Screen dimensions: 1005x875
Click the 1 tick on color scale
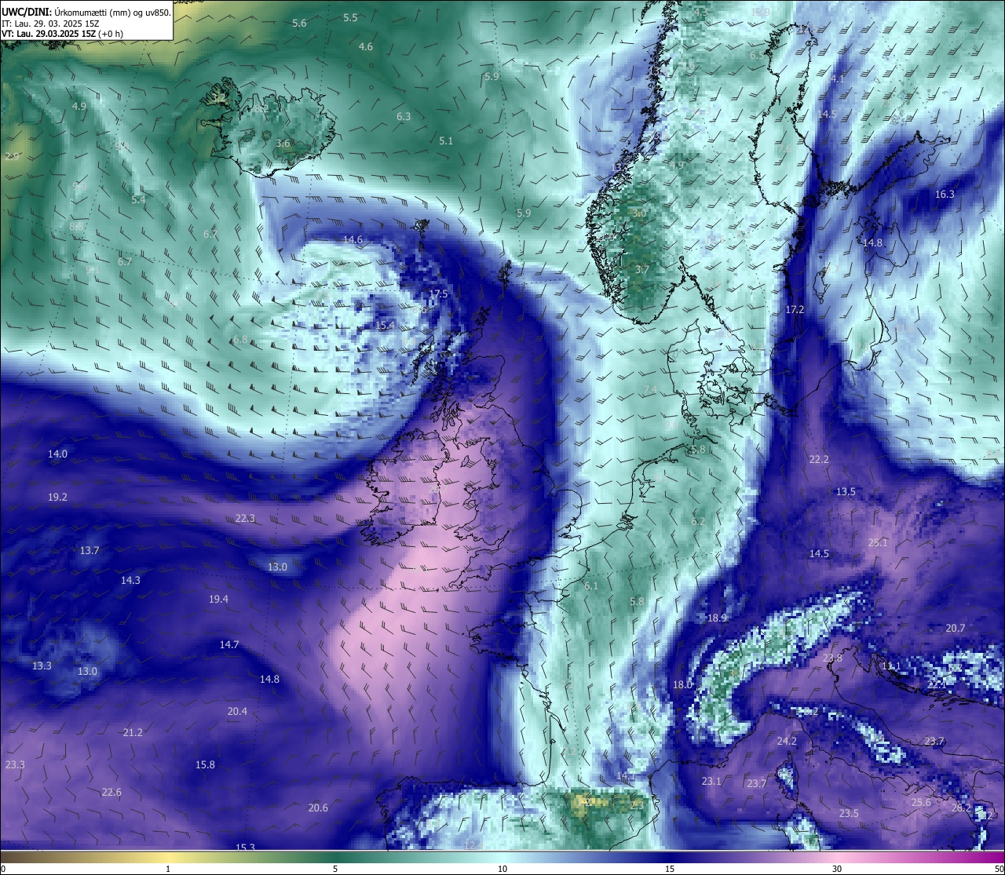tap(168, 869)
